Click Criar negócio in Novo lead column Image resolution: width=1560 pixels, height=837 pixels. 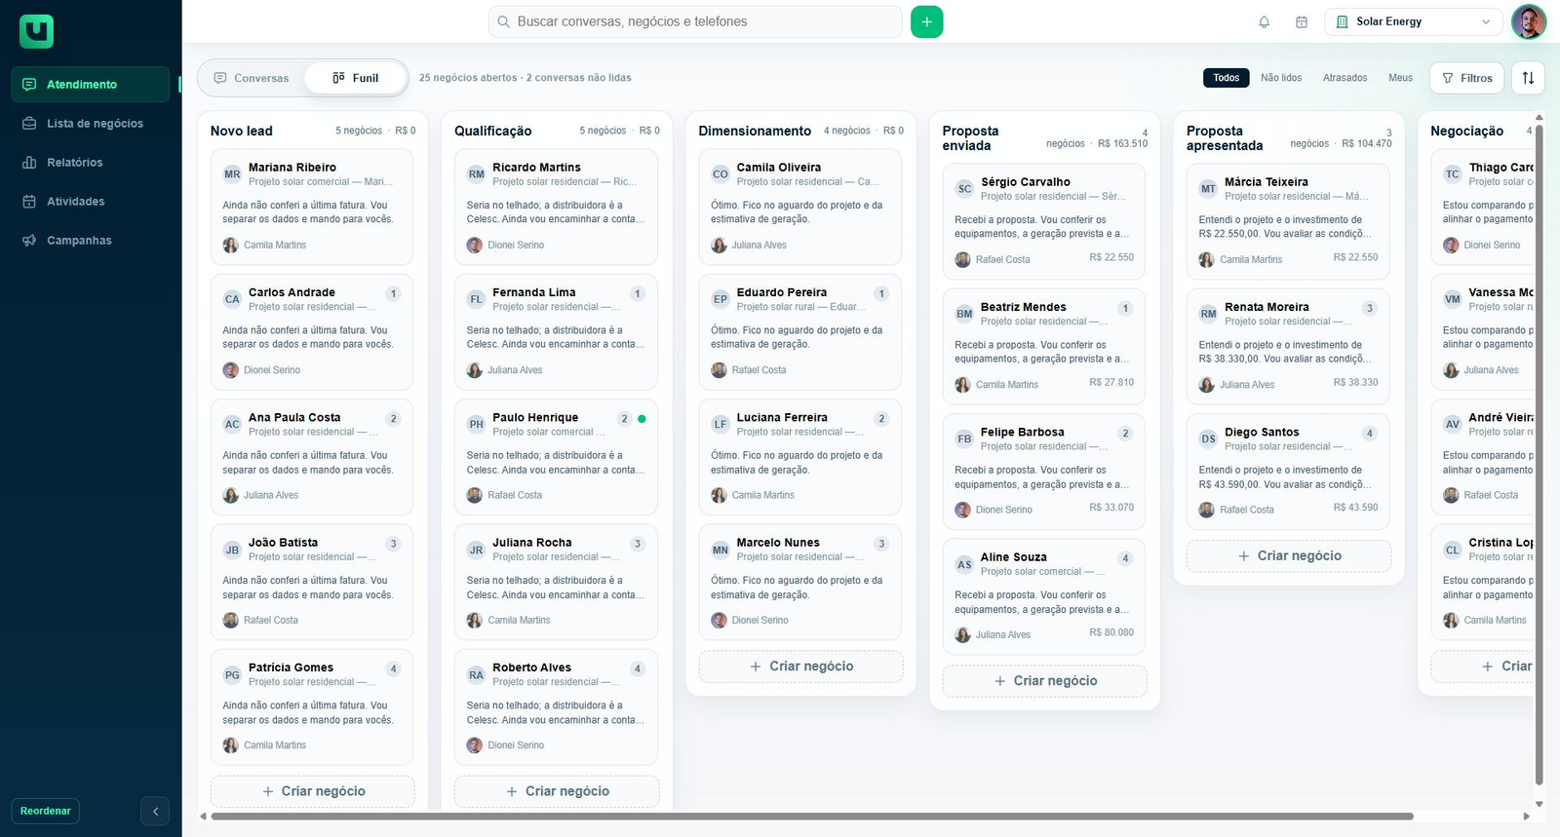(x=313, y=791)
